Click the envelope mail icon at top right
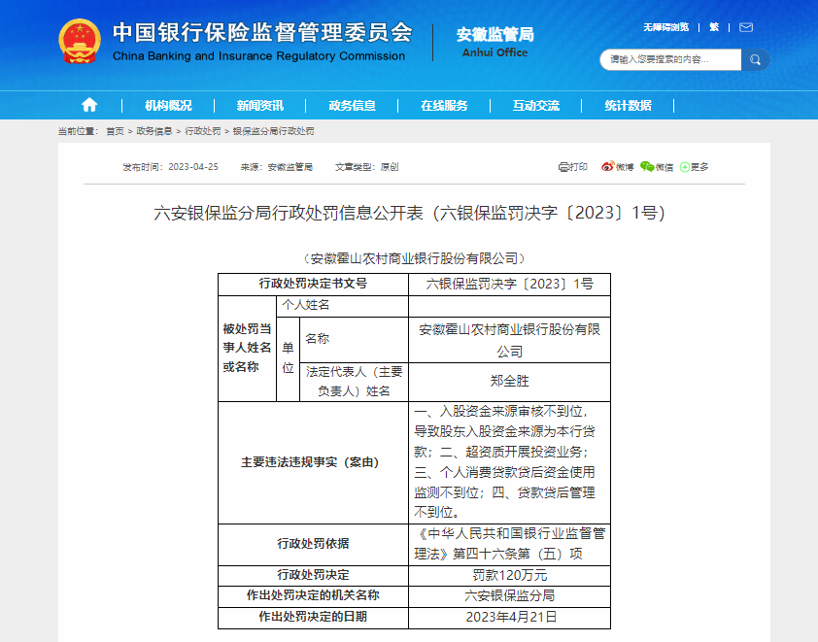Viewport: 818px width, 642px height. (744, 27)
